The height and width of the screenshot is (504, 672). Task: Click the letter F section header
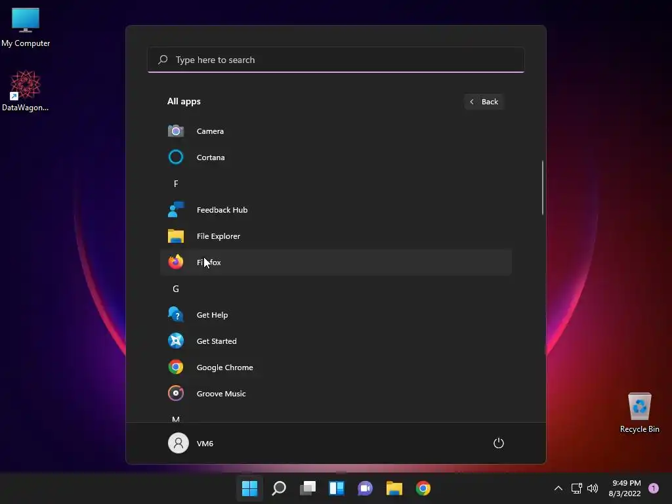pos(176,184)
